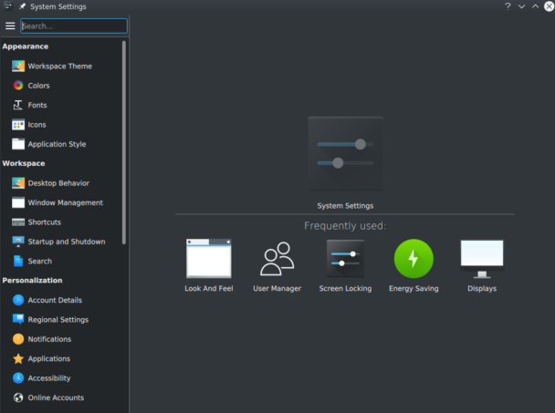The width and height of the screenshot is (555, 413).
Task: Click the Notifications label
Action: point(49,339)
